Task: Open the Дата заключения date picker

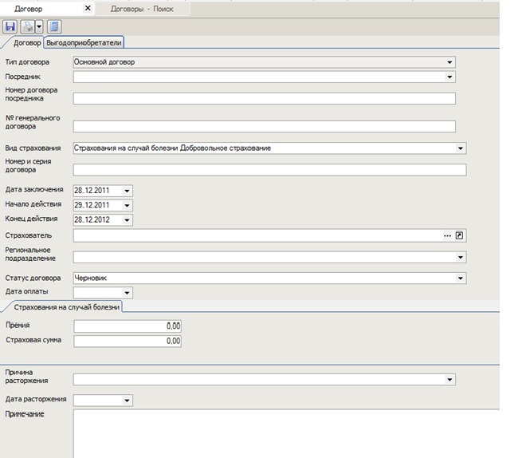Action: click(128, 191)
